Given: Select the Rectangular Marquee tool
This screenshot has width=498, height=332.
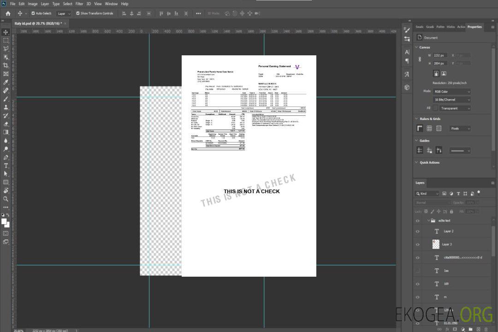Looking at the screenshot, I should pyautogui.click(x=6, y=40).
